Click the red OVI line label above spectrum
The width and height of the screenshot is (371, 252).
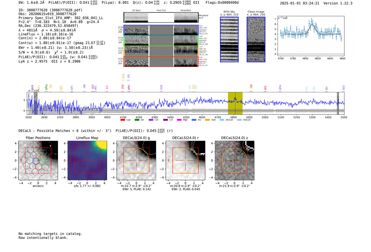tap(122, 88)
